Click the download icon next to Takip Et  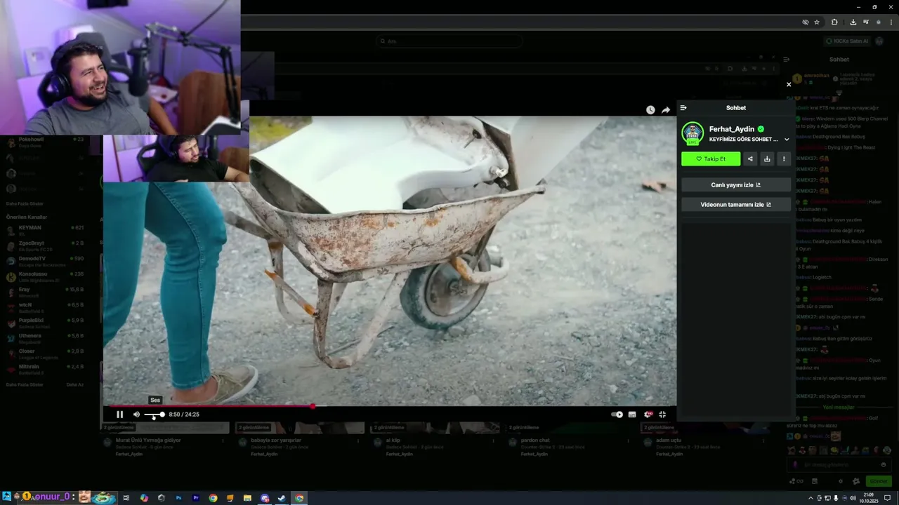[x=767, y=159]
